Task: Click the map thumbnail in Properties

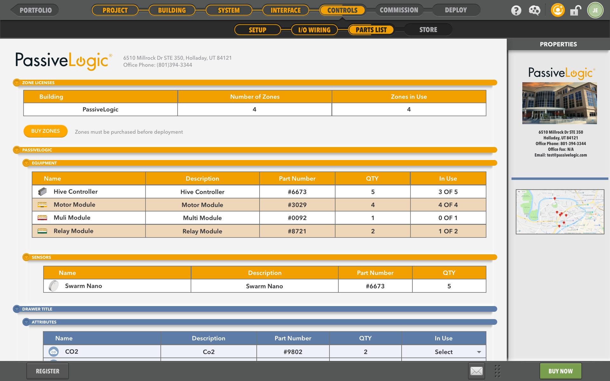Action: (560, 212)
